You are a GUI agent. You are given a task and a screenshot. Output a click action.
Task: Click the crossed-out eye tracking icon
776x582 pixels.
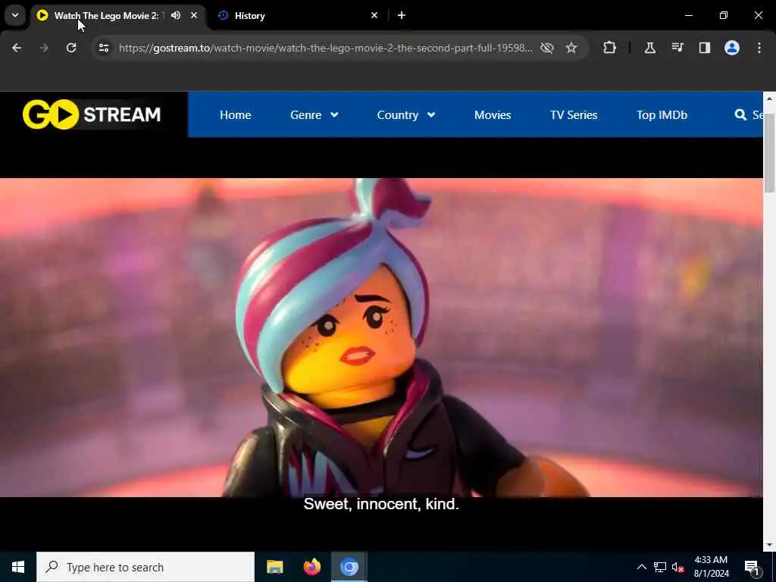pos(547,48)
